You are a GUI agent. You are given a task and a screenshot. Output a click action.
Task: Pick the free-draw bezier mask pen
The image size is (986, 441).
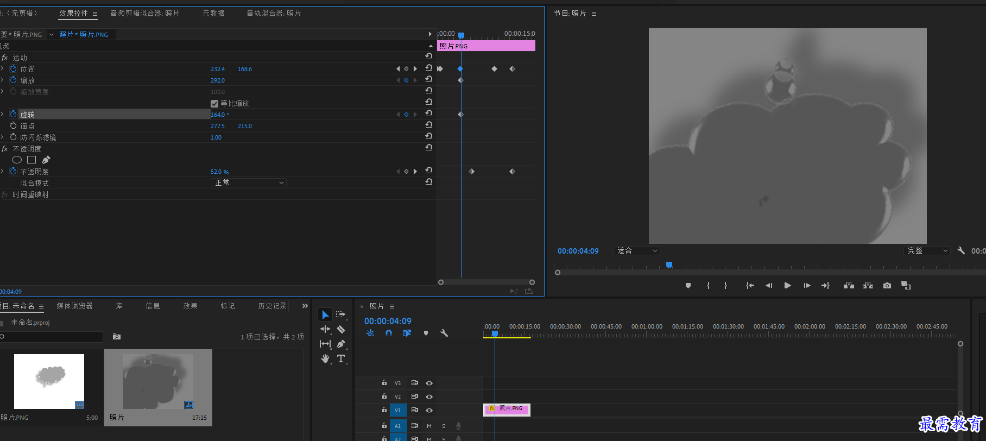coord(46,160)
